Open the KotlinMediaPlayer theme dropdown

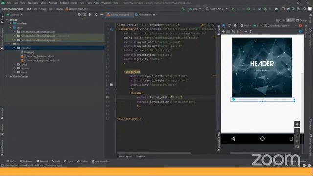coord(277,26)
